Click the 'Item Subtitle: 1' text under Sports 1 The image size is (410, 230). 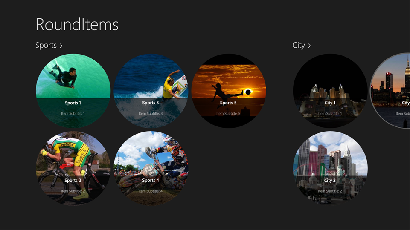(73, 114)
